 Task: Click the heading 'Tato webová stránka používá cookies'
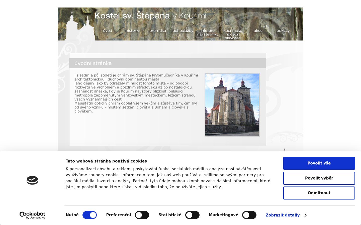(x=106, y=161)
